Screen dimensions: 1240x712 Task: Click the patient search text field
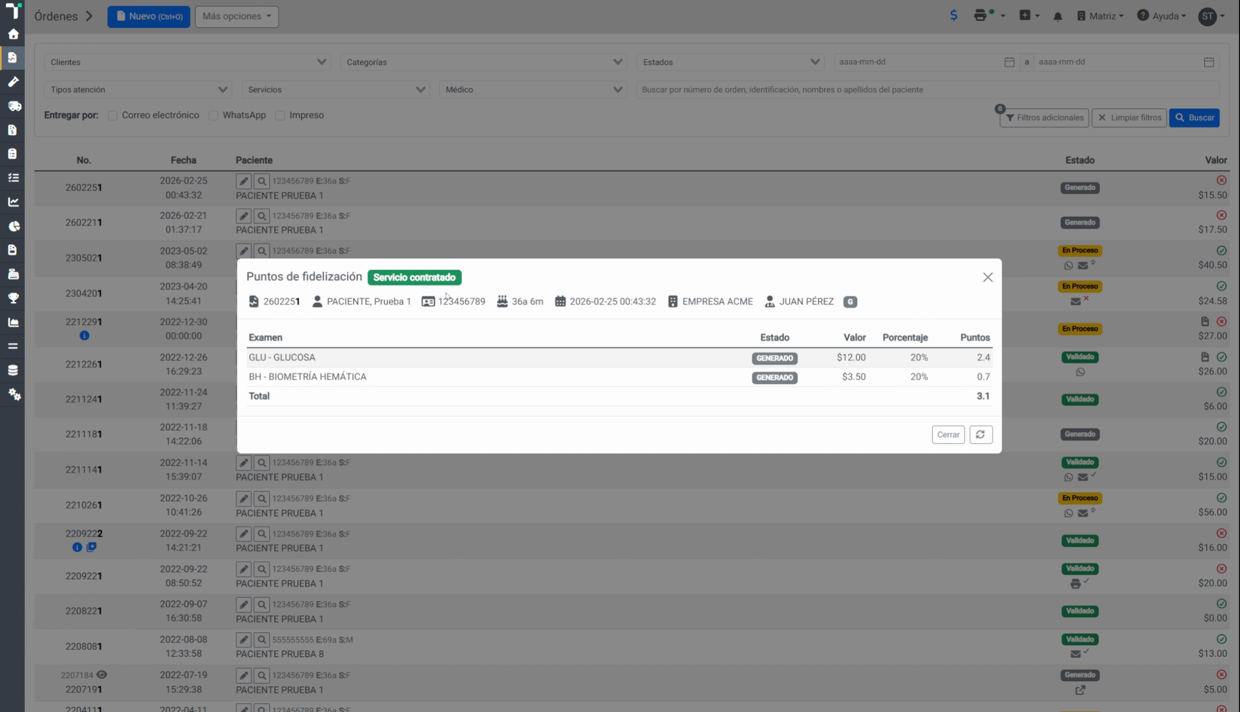coord(927,90)
